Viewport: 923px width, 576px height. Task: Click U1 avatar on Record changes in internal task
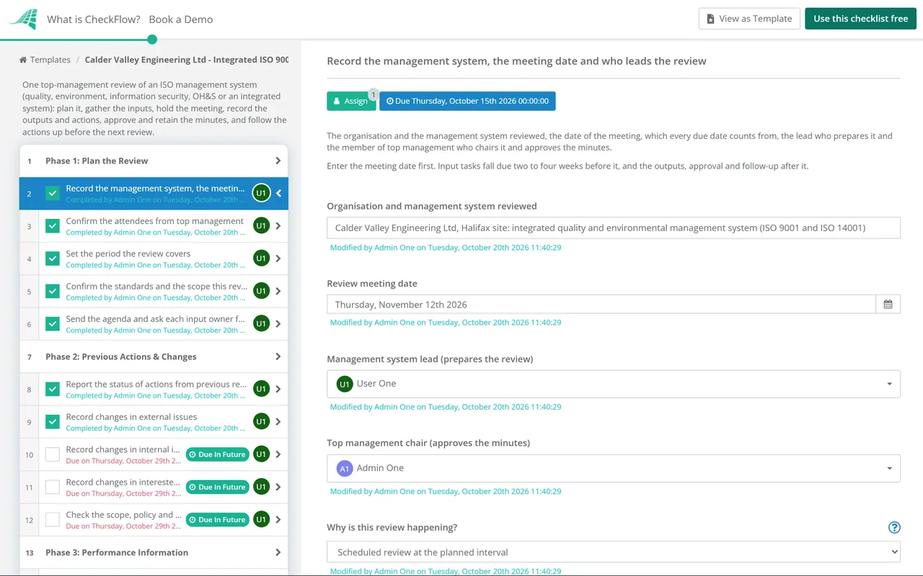click(x=261, y=454)
